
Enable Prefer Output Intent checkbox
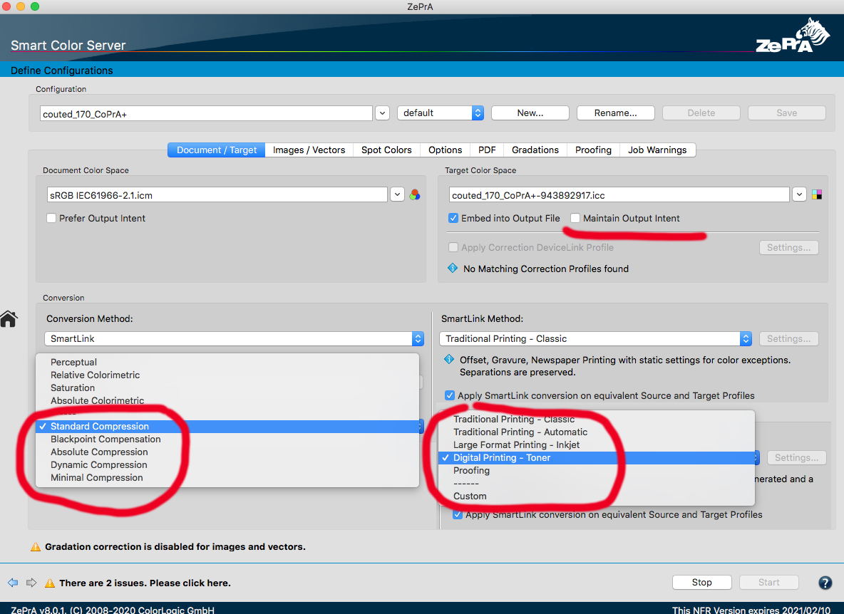point(51,218)
